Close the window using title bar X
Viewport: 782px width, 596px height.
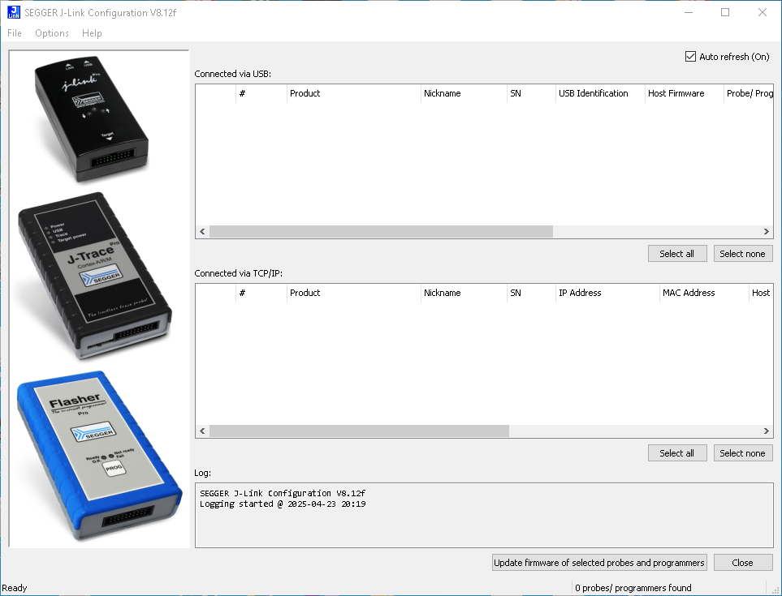(x=763, y=12)
